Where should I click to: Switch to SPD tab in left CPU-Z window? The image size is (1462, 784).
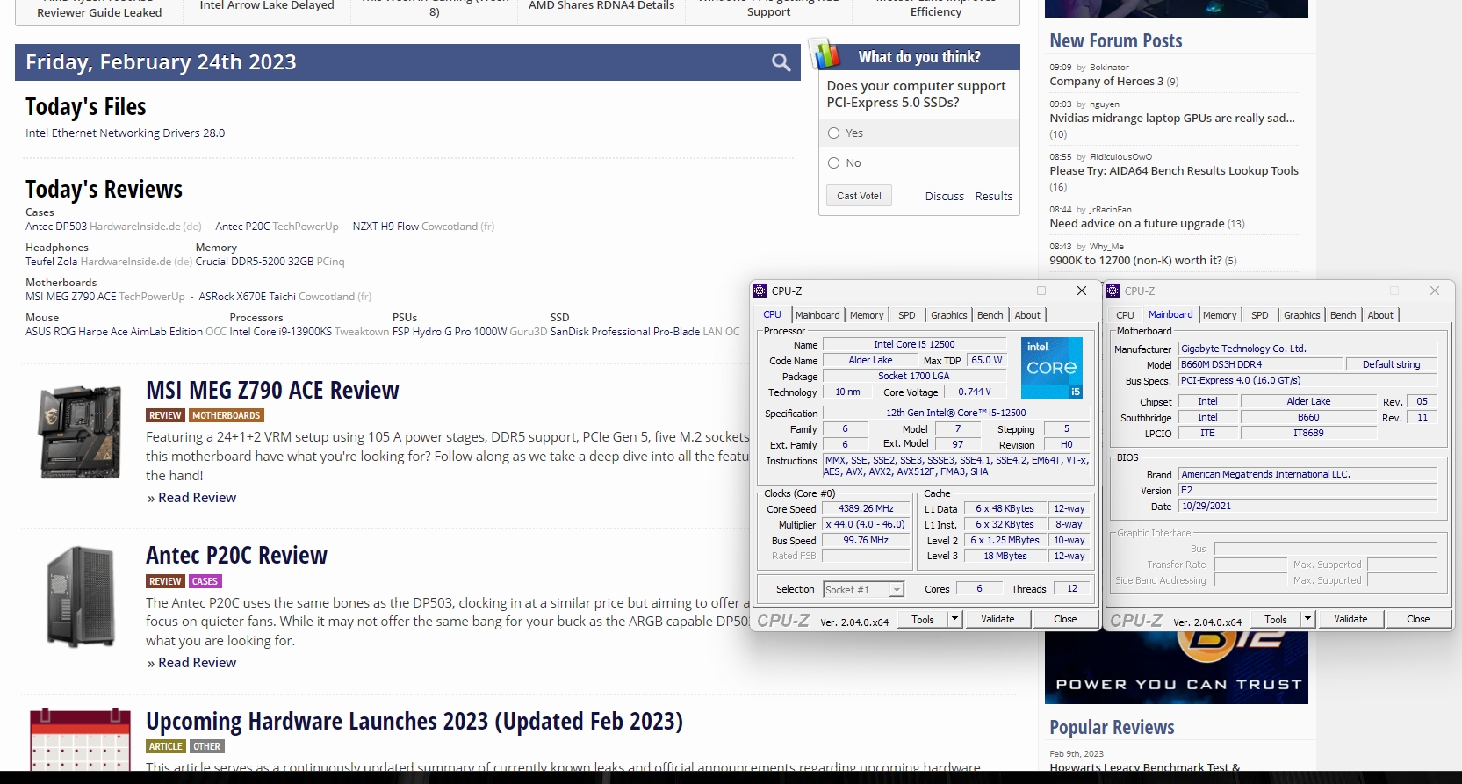[907, 315]
